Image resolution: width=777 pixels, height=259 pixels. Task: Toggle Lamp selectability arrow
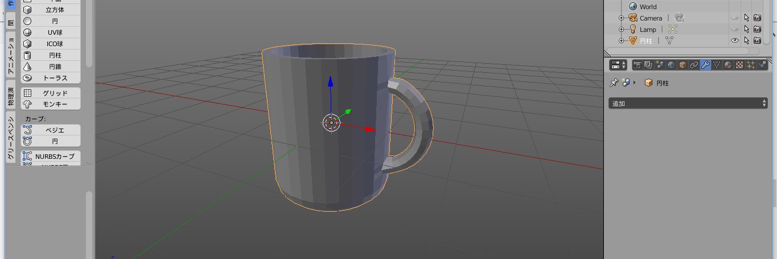point(746,30)
